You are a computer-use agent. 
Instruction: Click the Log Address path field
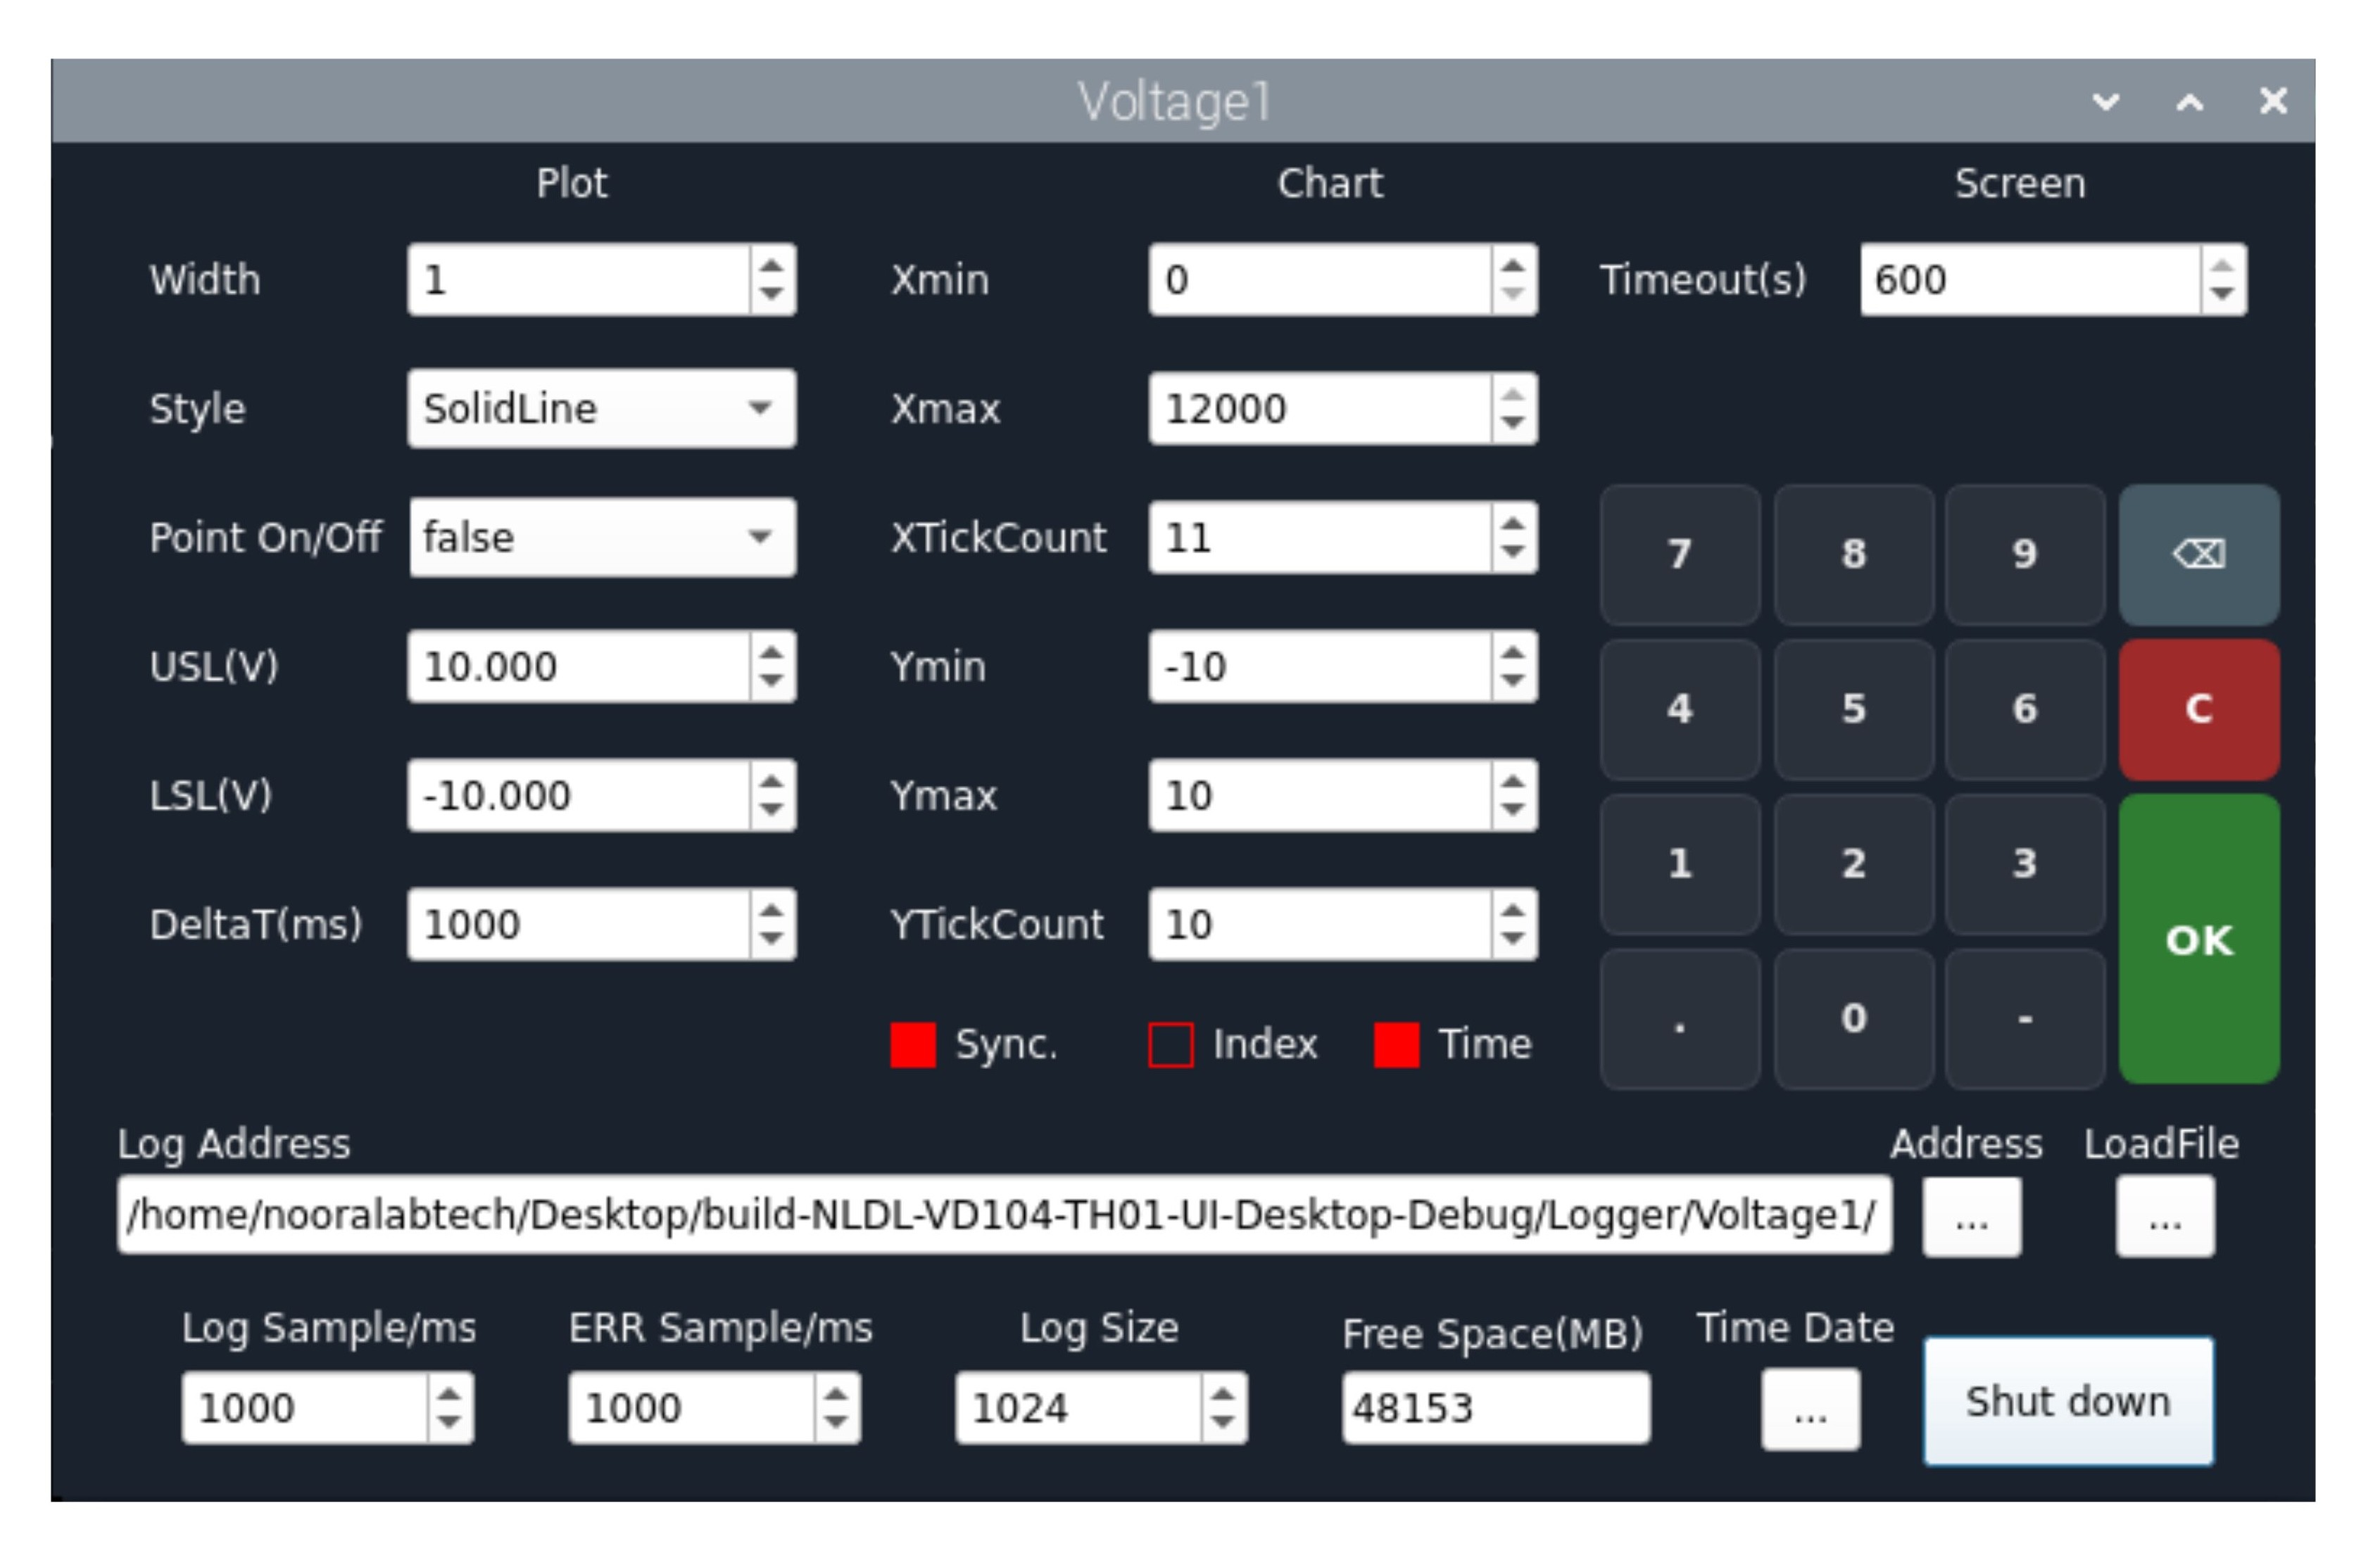click(1004, 1215)
